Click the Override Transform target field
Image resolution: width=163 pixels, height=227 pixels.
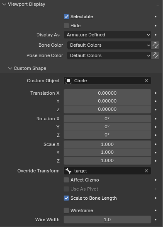(107, 171)
